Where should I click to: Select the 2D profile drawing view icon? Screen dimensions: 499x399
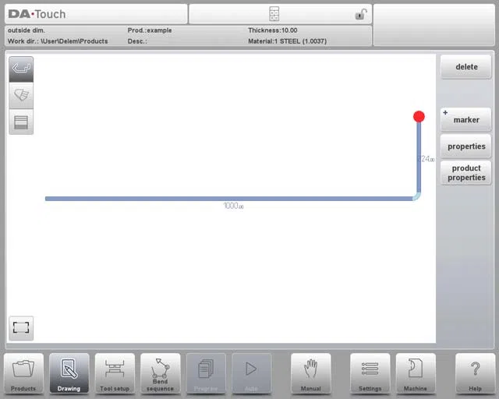pos(21,69)
